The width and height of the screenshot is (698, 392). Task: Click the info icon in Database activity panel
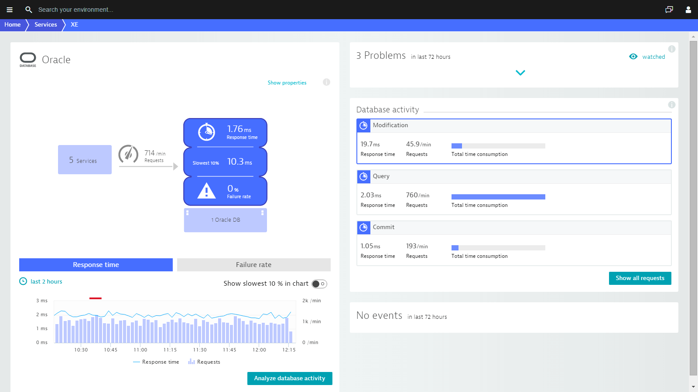click(x=672, y=105)
